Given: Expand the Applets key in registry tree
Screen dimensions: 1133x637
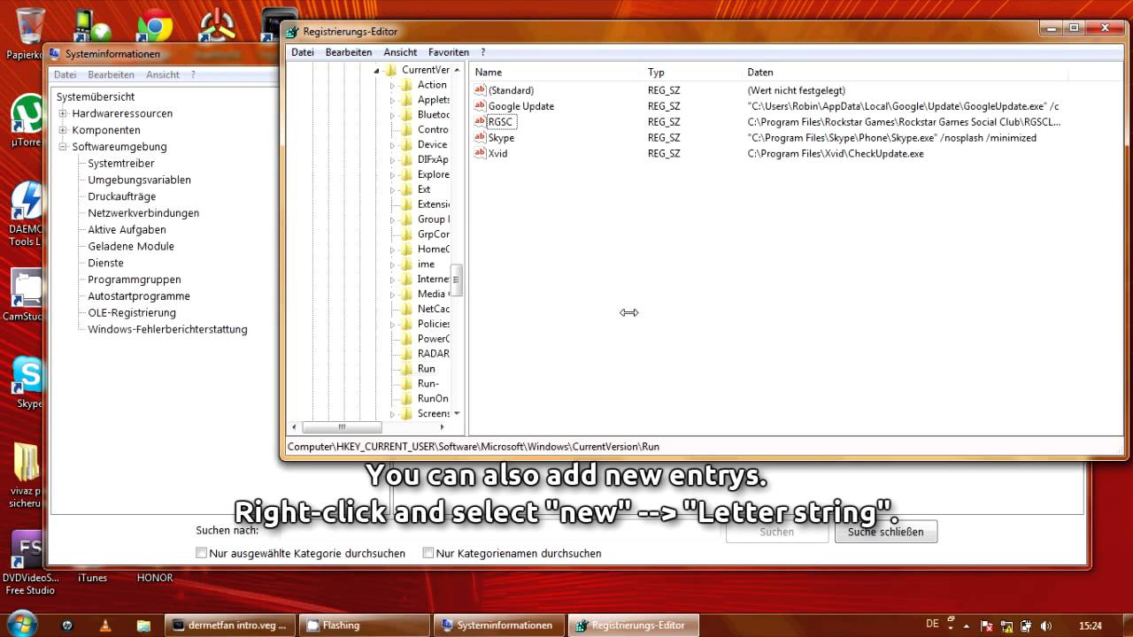Looking at the screenshot, I should (x=392, y=100).
